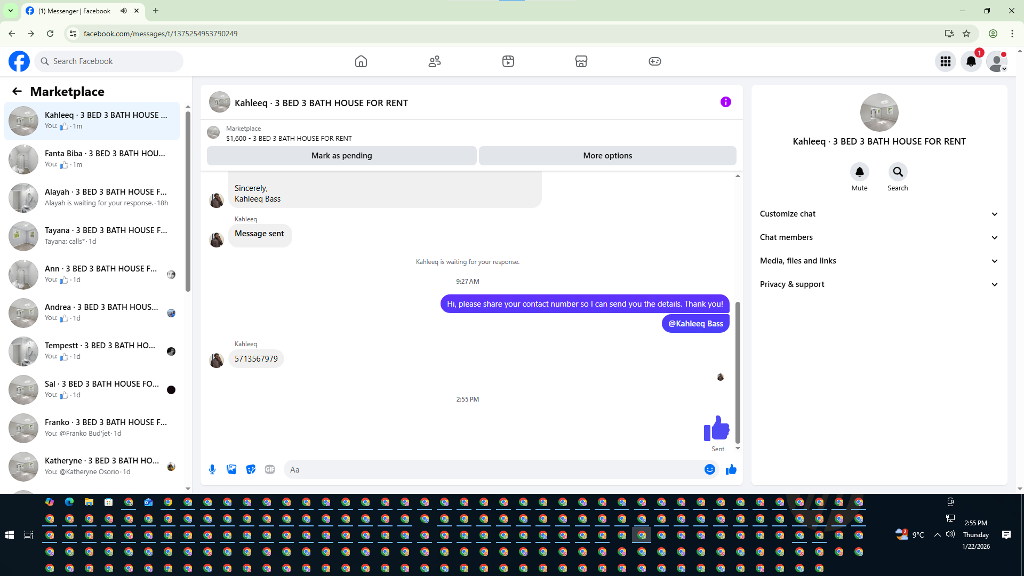Viewport: 1024px width, 576px height.
Task: Expand Media, files and links section
Action: [x=879, y=261]
